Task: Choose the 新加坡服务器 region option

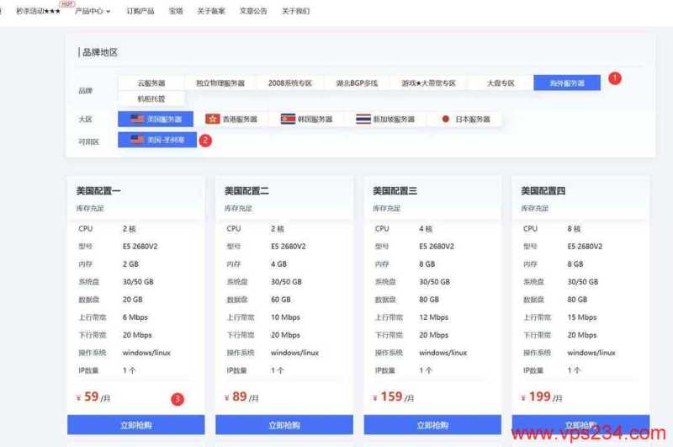Action: 385,119
